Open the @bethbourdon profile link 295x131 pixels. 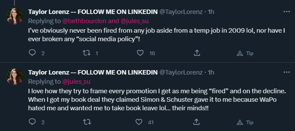pos(84,21)
